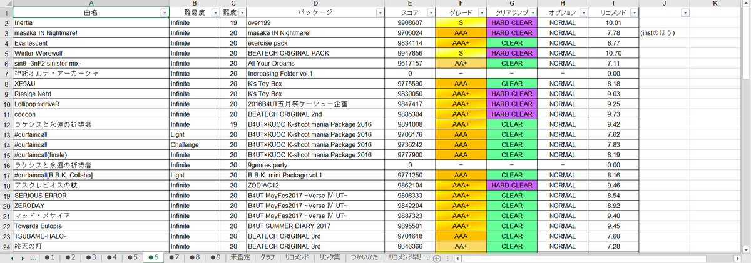The width and height of the screenshot is (751, 263).
Task: Select the SERIOUS ERROR cell
Action: click(90, 196)
